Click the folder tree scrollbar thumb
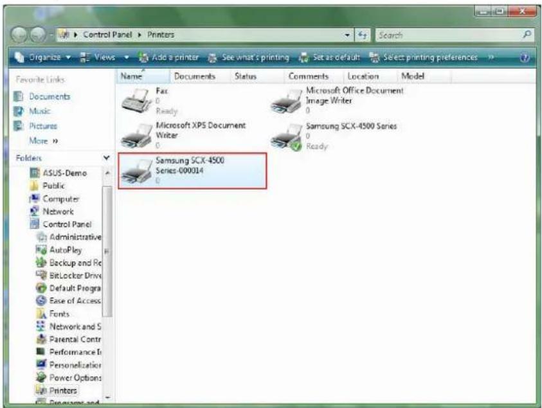Viewport: 542px width, 408px height. click(x=107, y=251)
